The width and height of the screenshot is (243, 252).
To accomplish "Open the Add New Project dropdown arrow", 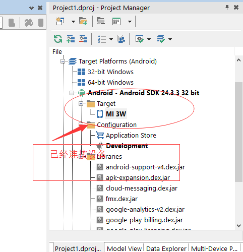I will 73,22.
